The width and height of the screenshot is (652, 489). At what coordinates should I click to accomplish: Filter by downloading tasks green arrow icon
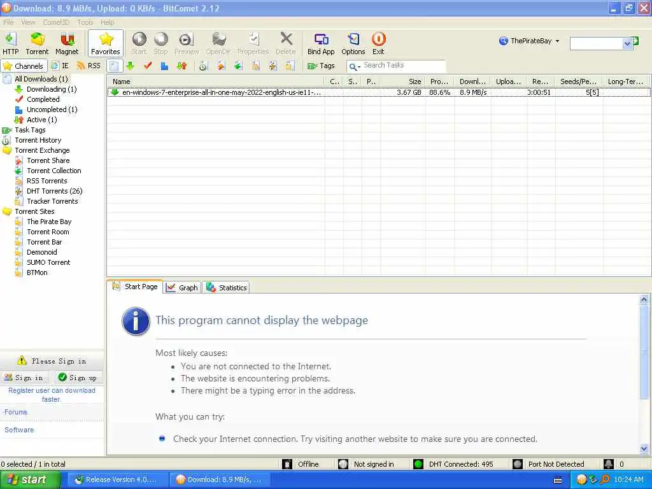click(x=130, y=66)
